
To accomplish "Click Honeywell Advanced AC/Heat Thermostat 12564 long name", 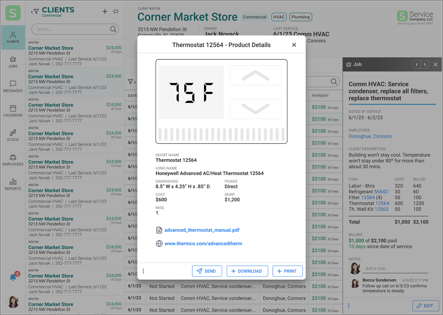I will point(210,173).
